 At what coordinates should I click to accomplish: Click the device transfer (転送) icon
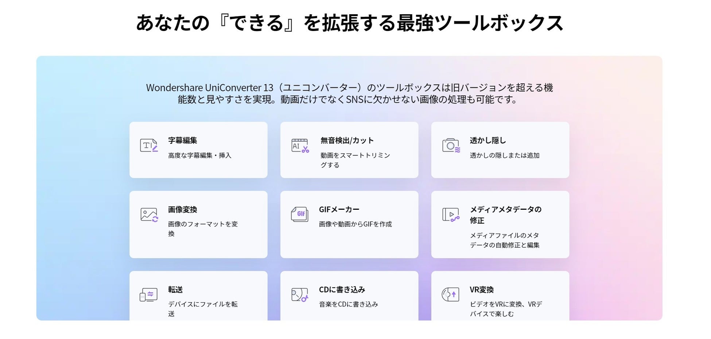tap(148, 295)
